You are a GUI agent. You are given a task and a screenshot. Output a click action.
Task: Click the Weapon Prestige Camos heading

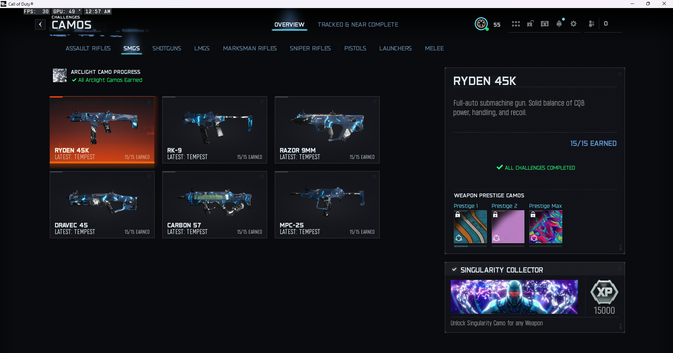click(x=489, y=196)
